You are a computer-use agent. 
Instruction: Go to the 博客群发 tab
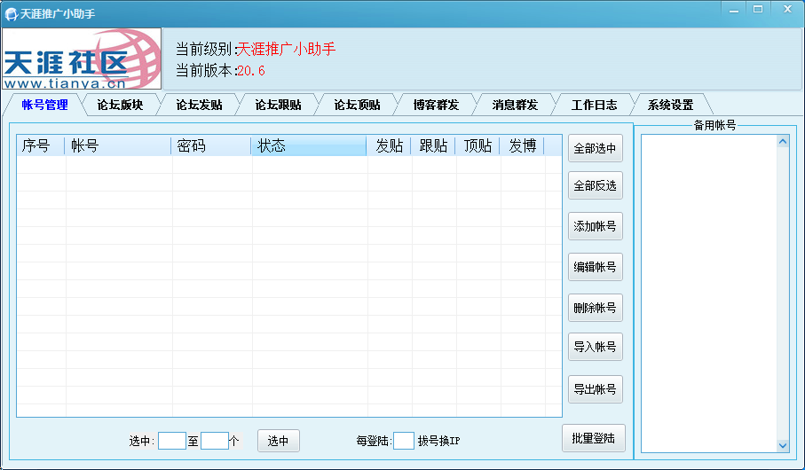[x=436, y=105]
